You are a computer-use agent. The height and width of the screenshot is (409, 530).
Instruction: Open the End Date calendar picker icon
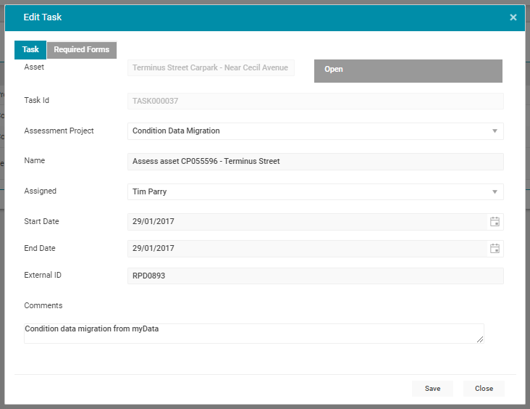(x=495, y=249)
